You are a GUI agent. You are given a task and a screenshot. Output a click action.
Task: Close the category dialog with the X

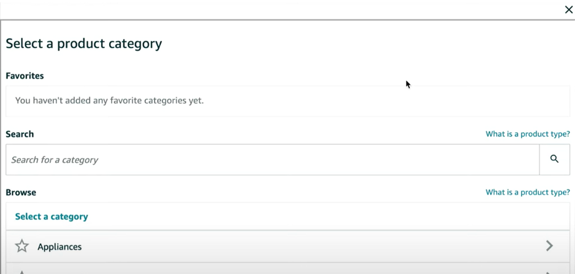coord(569,10)
